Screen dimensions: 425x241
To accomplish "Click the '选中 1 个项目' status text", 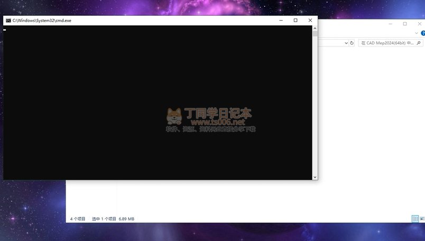I will pyautogui.click(x=104, y=219).
